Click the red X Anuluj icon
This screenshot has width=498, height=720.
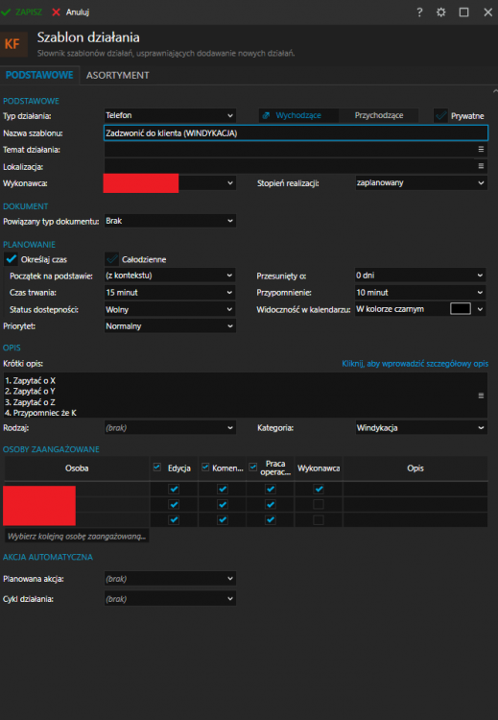56,12
